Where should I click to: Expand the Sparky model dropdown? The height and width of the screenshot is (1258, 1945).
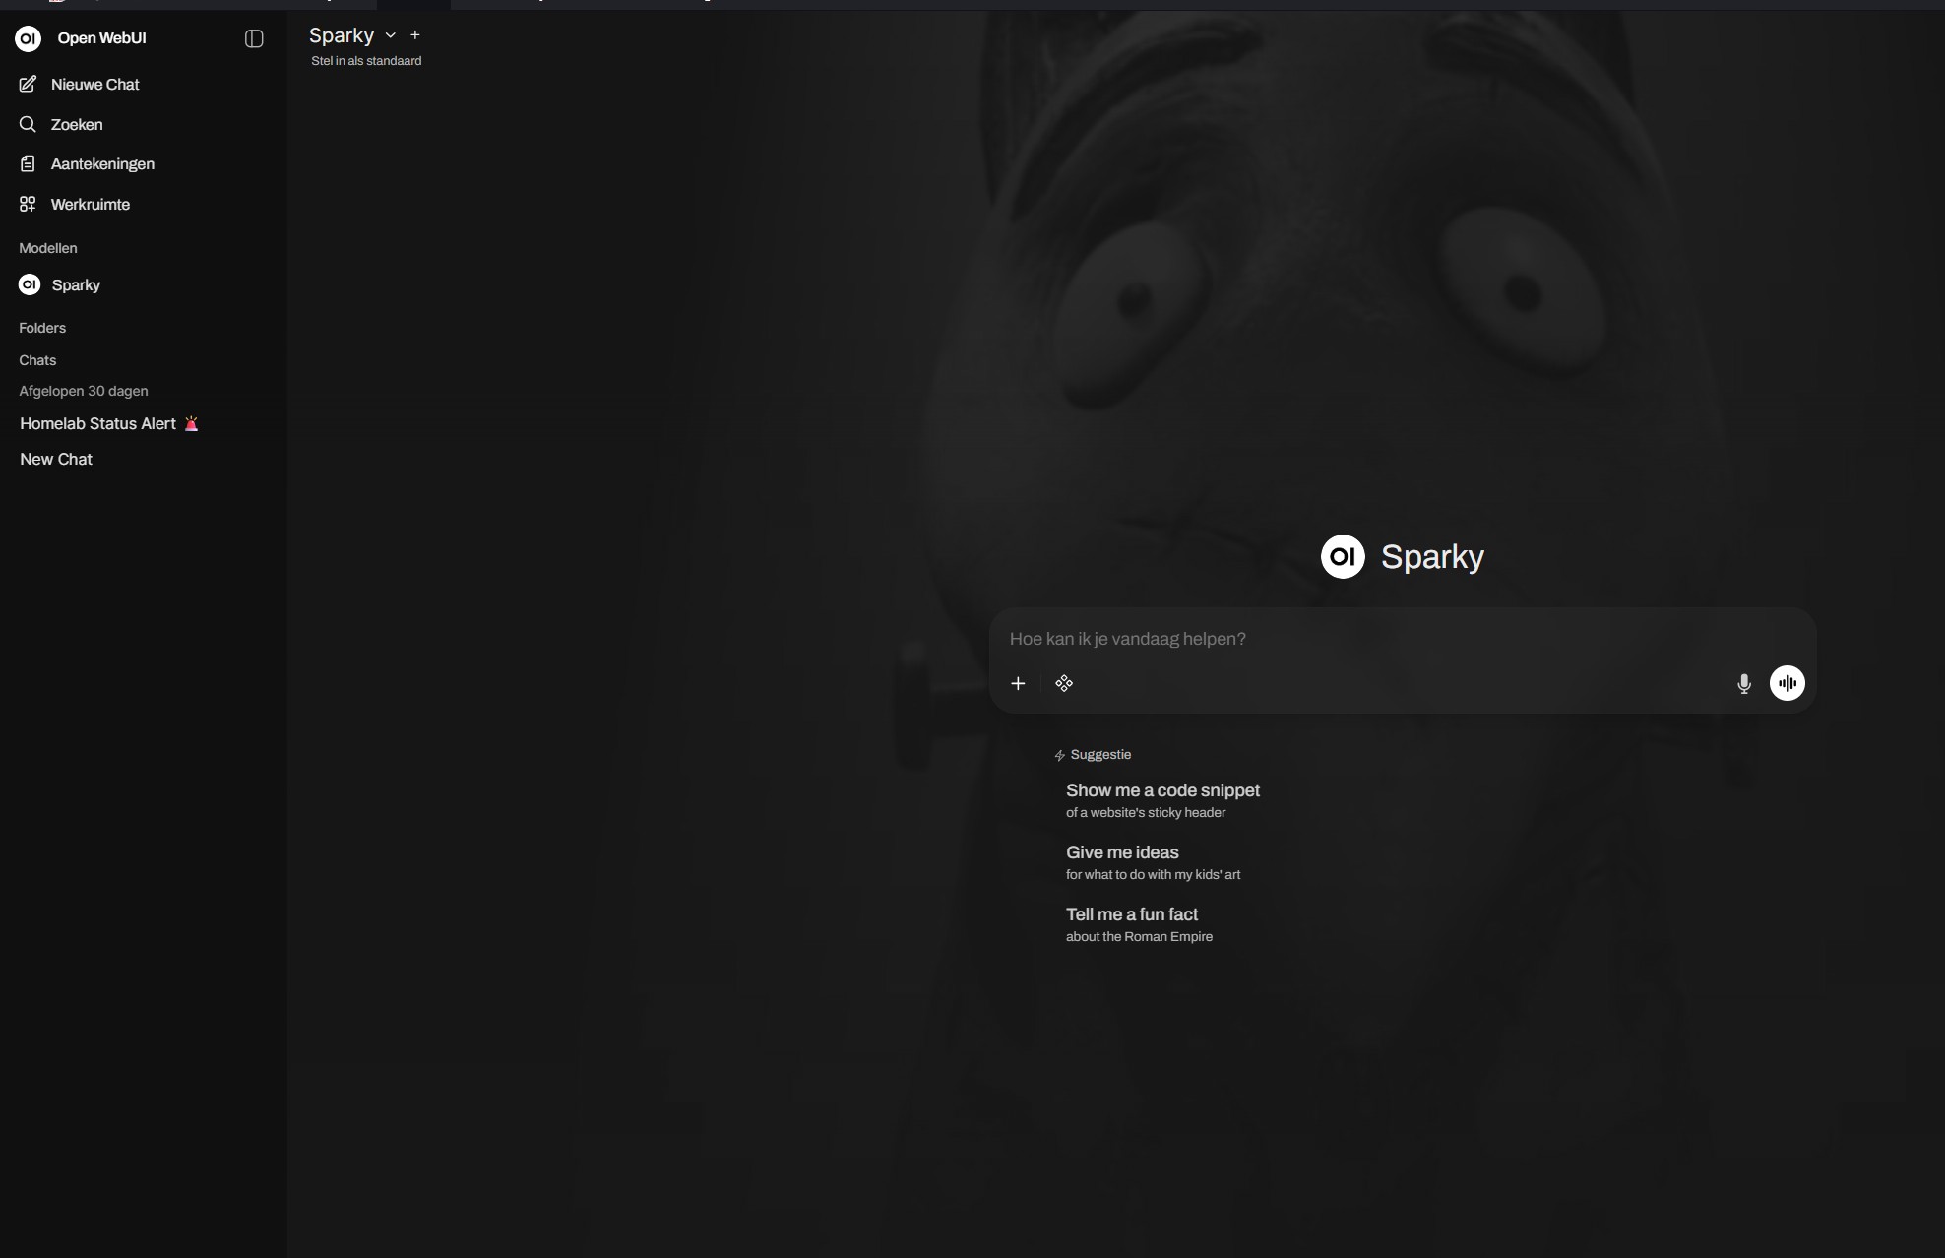coord(390,35)
